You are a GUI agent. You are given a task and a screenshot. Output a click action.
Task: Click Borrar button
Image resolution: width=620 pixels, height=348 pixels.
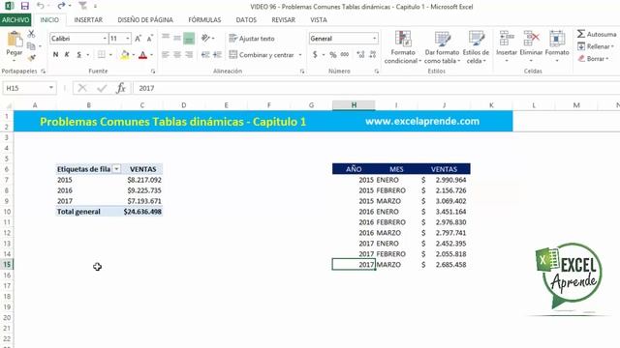(x=593, y=58)
